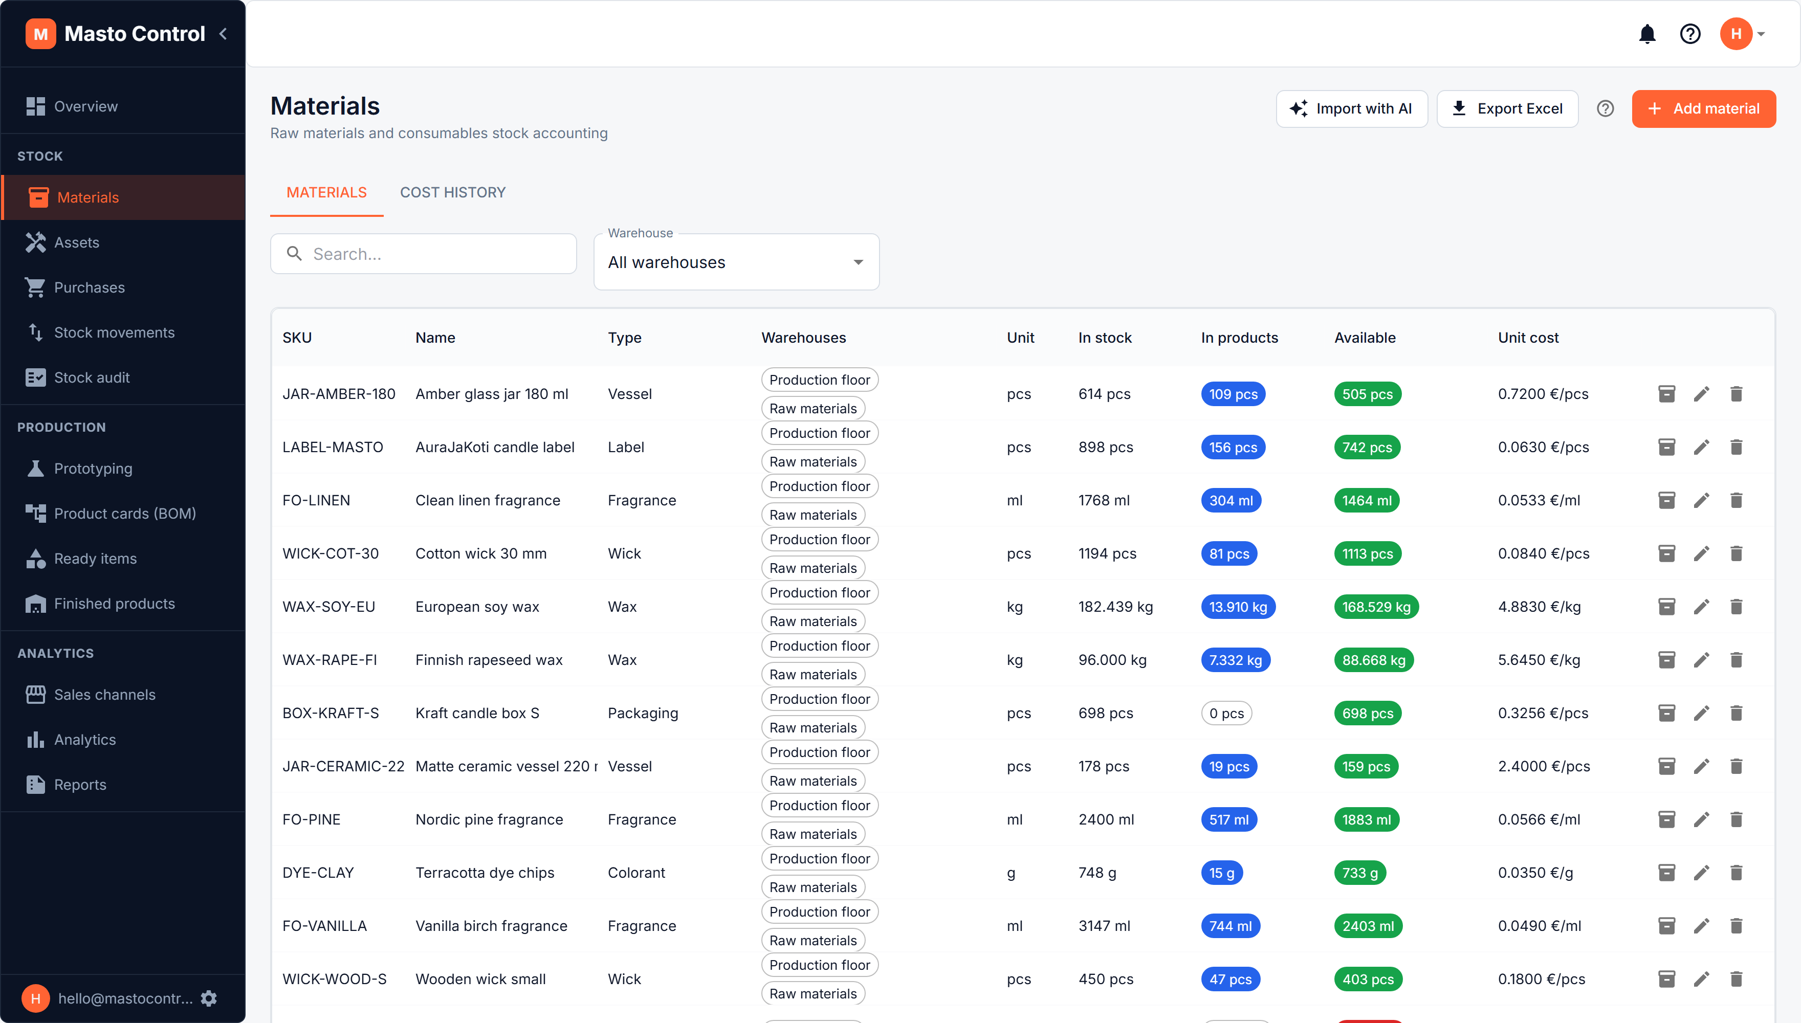
Task: Switch to the Cost History tab
Action: (452, 192)
